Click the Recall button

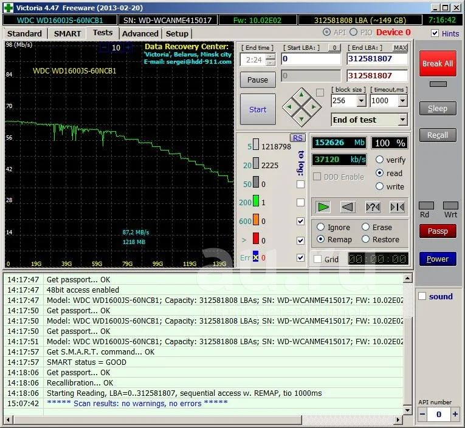(x=438, y=135)
